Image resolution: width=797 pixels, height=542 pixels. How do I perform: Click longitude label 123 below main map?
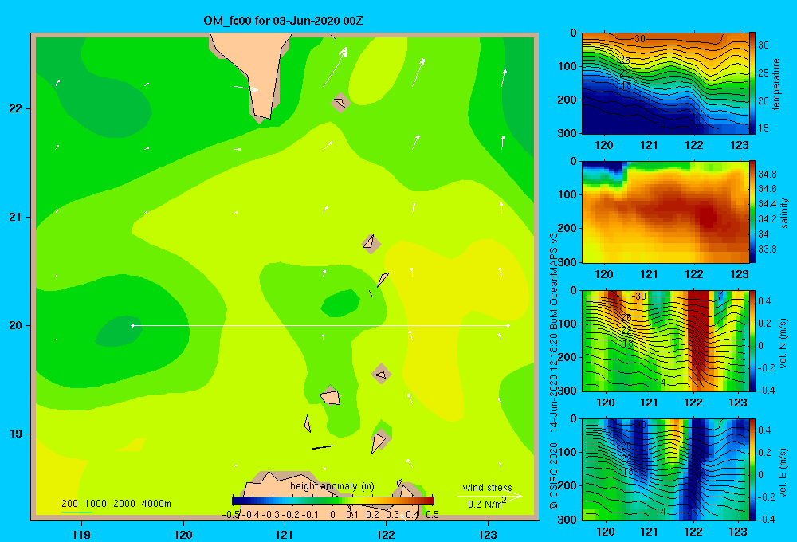point(488,534)
